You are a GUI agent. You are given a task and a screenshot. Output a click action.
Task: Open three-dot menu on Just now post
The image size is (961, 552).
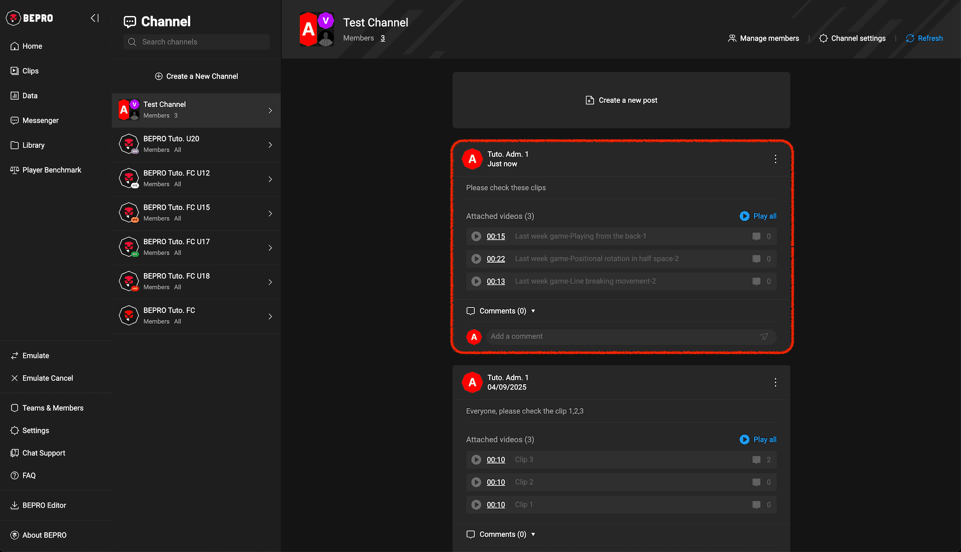(775, 159)
